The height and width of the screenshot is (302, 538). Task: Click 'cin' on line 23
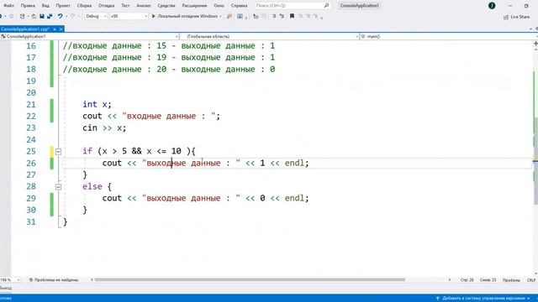click(x=90, y=128)
